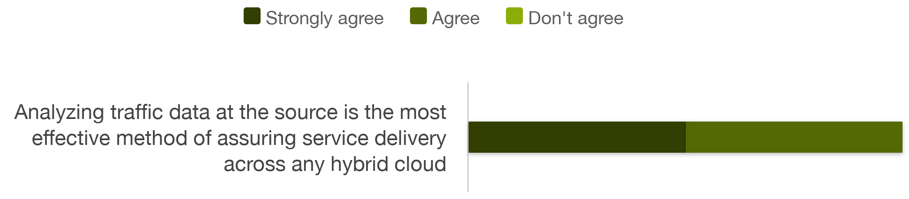Screen dimensions: 909x199
Task: Click the light green Don't agree swatch
Action: click(x=514, y=16)
